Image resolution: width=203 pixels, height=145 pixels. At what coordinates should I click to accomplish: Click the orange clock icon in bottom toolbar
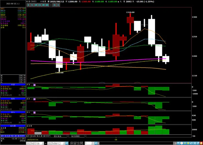coord(182,143)
